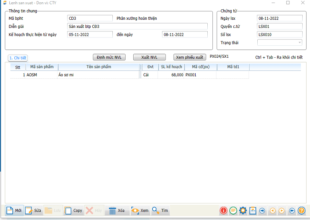The height and width of the screenshot is (220, 310).
Task: Click the green notes circle icon
Action: tap(233, 211)
